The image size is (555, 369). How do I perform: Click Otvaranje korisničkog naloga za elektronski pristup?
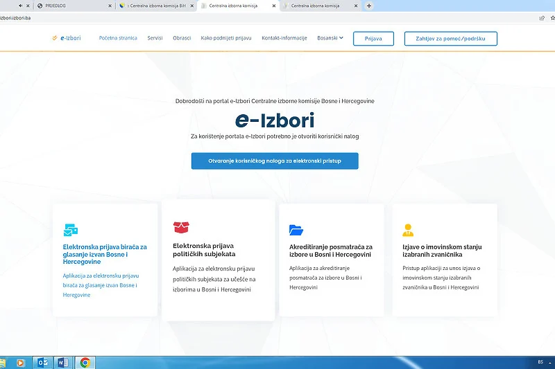tap(275, 161)
